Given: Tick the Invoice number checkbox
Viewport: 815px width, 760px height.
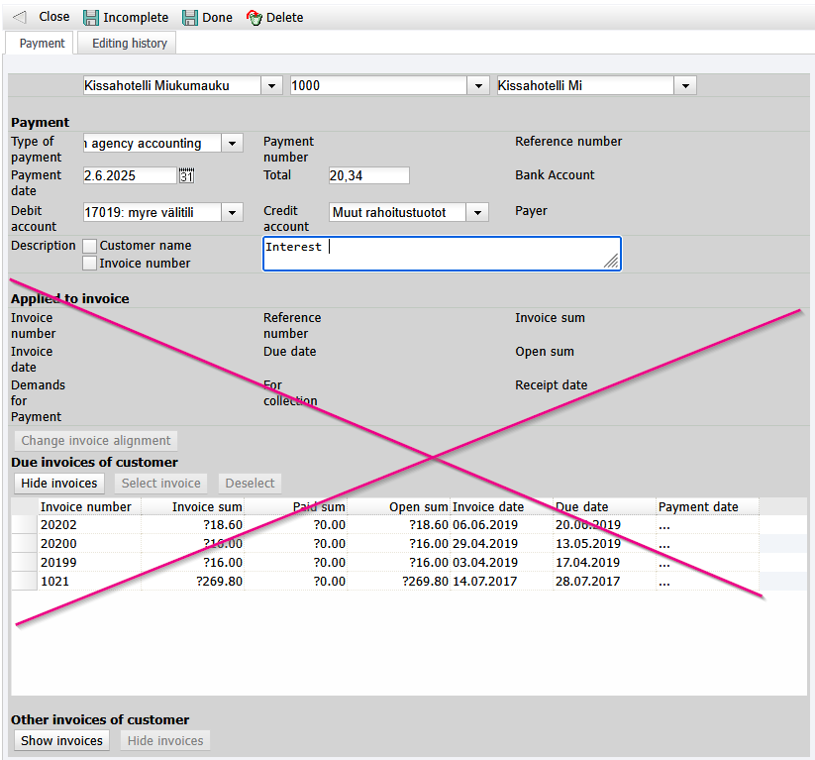Looking at the screenshot, I should (x=90, y=264).
